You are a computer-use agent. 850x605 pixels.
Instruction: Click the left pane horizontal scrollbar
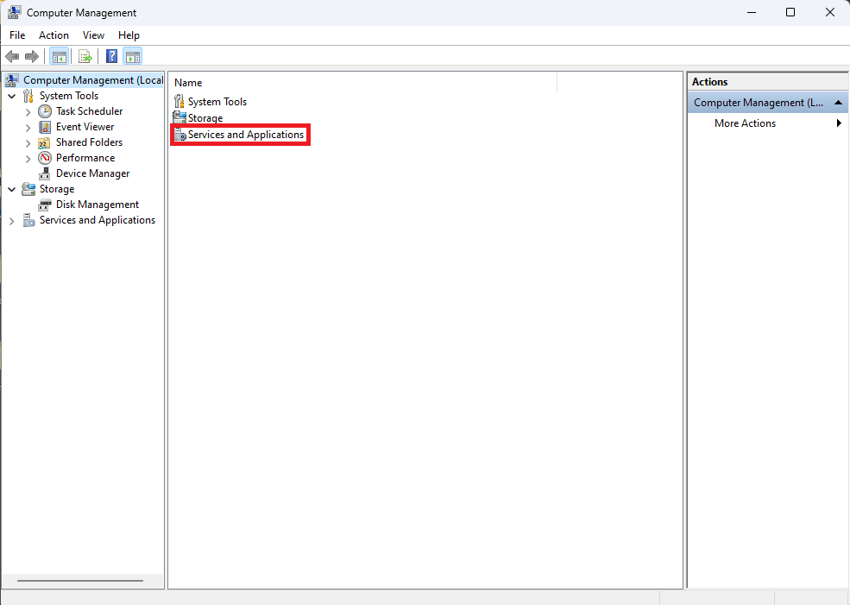point(80,581)
